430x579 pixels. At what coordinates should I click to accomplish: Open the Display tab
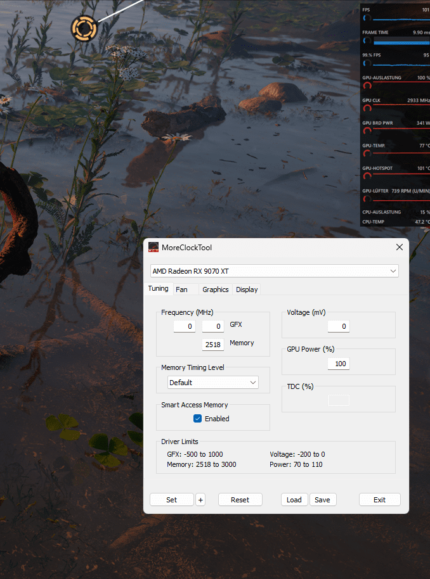coord(247,289)
